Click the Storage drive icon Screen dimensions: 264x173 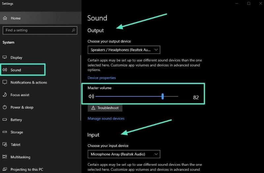[x=5, y=132]
